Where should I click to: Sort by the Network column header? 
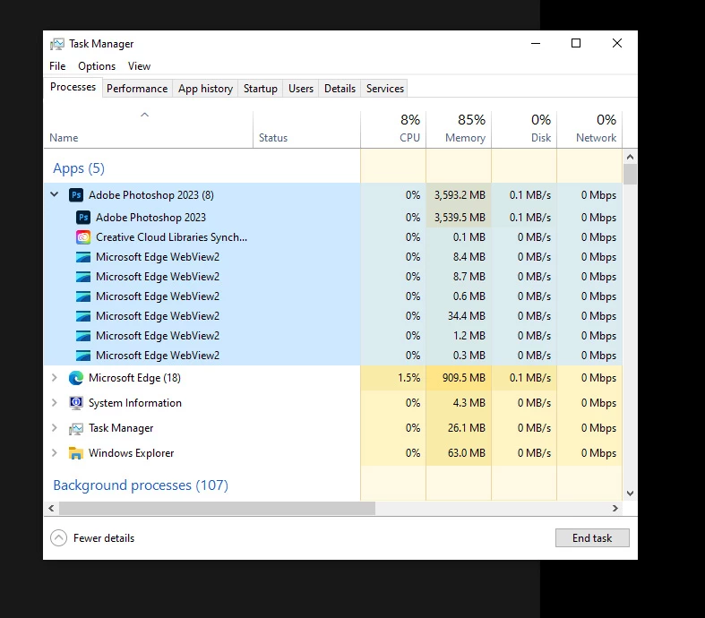(590, 130)
